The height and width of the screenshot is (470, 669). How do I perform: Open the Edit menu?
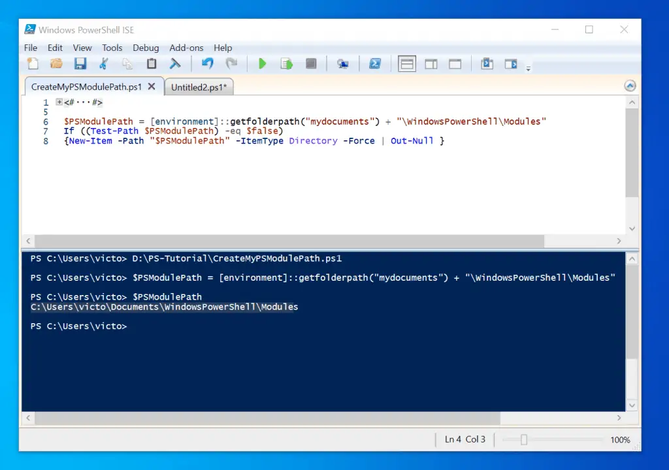[55, 48]
